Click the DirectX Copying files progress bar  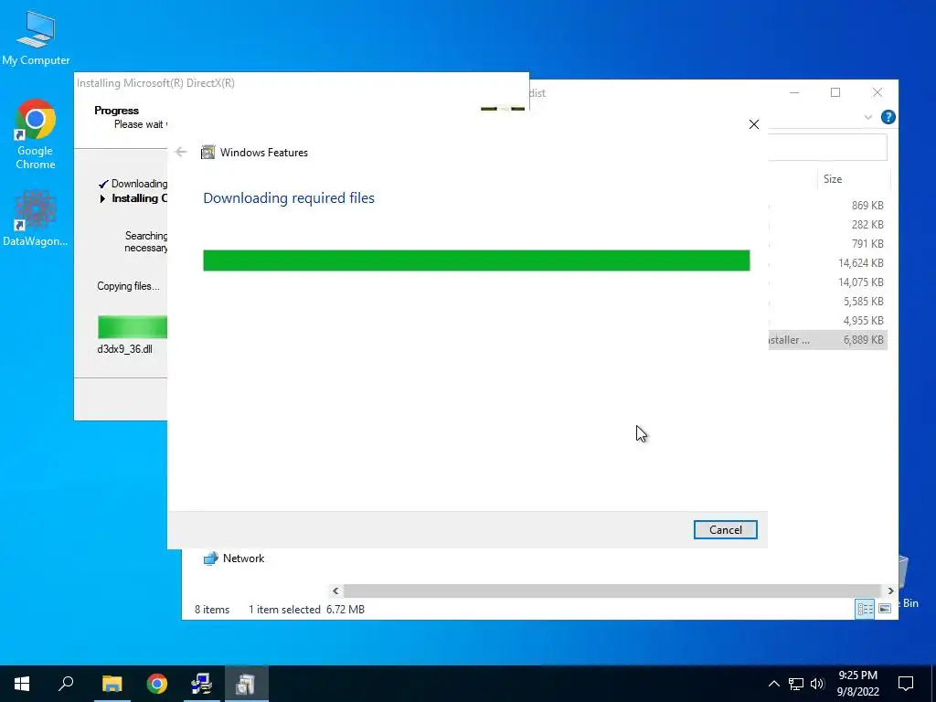[x=133, y=327]
